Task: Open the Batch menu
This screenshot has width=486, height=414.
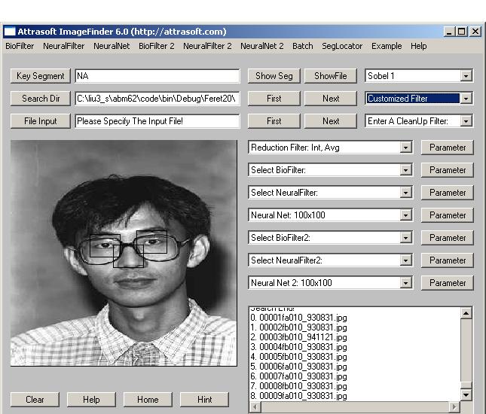Action: [x=302, y=46]
